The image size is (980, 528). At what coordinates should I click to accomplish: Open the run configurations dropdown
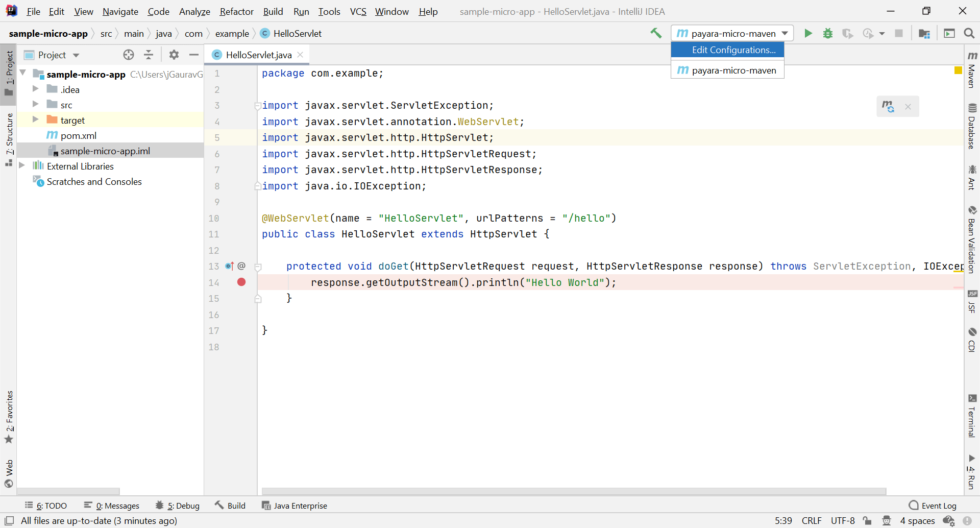click(x=785, y=33)
